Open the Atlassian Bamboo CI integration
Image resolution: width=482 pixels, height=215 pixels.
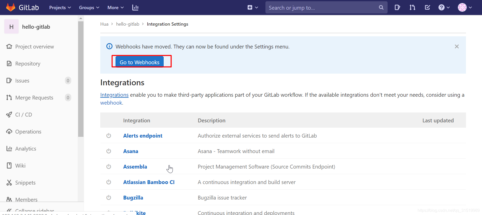coord(149,182)
